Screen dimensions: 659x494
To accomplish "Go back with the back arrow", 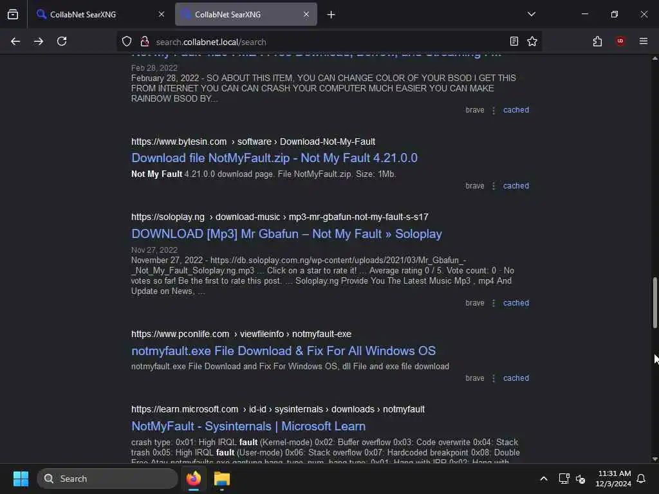I will [x=15, y=41].
